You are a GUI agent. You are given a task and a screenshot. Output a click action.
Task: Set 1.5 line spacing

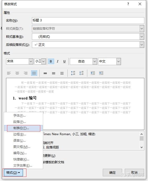[54, 73]
